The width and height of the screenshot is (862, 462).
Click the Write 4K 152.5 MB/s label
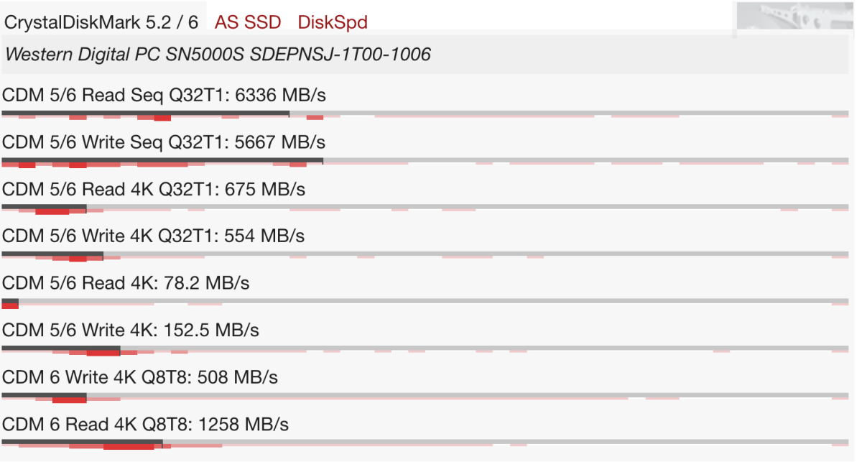[131, 330]
